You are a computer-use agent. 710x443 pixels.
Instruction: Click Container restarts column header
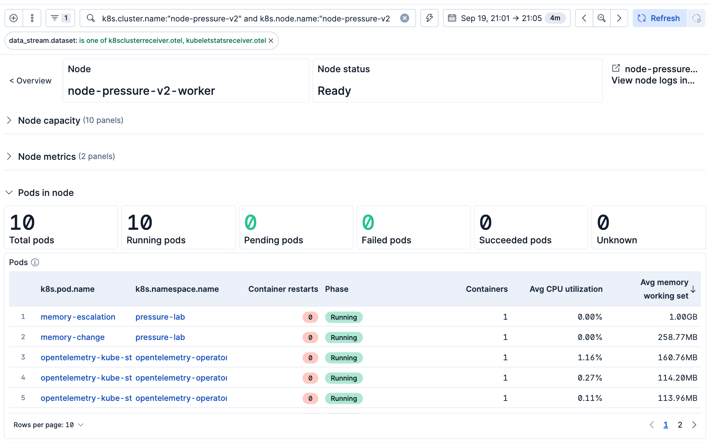(283, 289)
